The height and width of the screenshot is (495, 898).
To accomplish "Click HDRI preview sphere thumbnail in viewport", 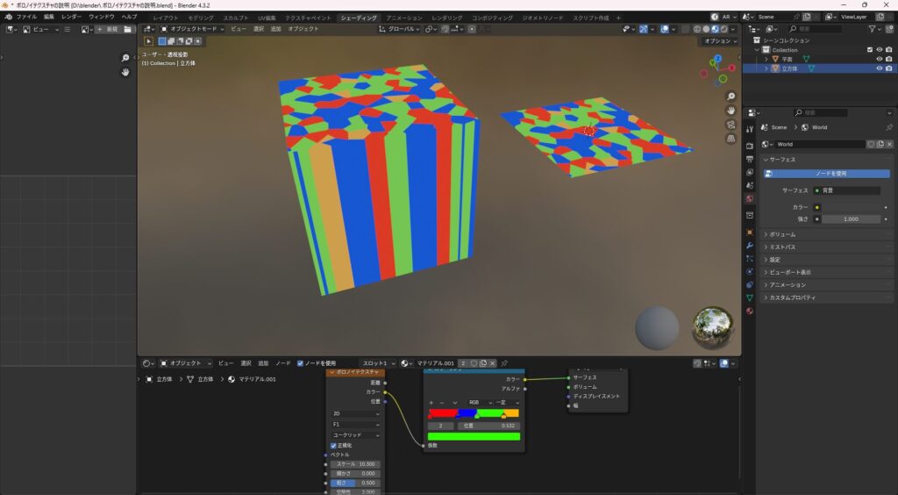I will pos(712,327).
